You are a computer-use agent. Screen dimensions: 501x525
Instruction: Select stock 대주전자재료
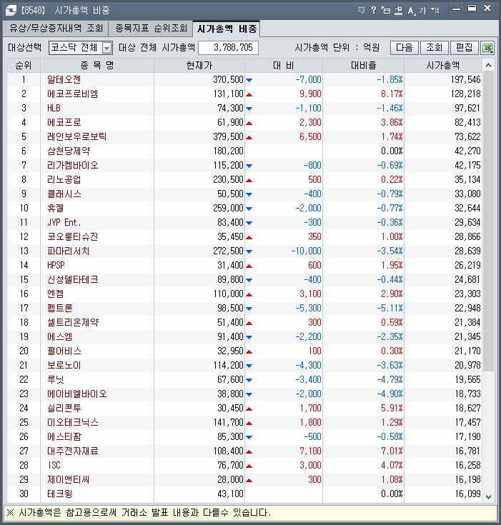(73, 451)
